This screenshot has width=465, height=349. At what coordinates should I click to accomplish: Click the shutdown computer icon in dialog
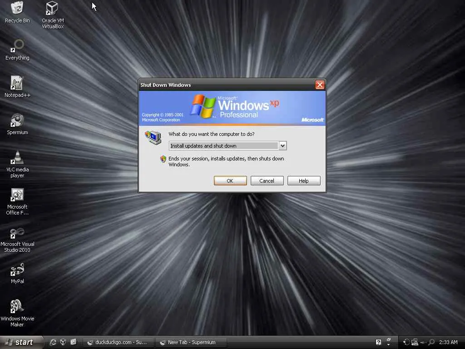click(x=153, y=137)
